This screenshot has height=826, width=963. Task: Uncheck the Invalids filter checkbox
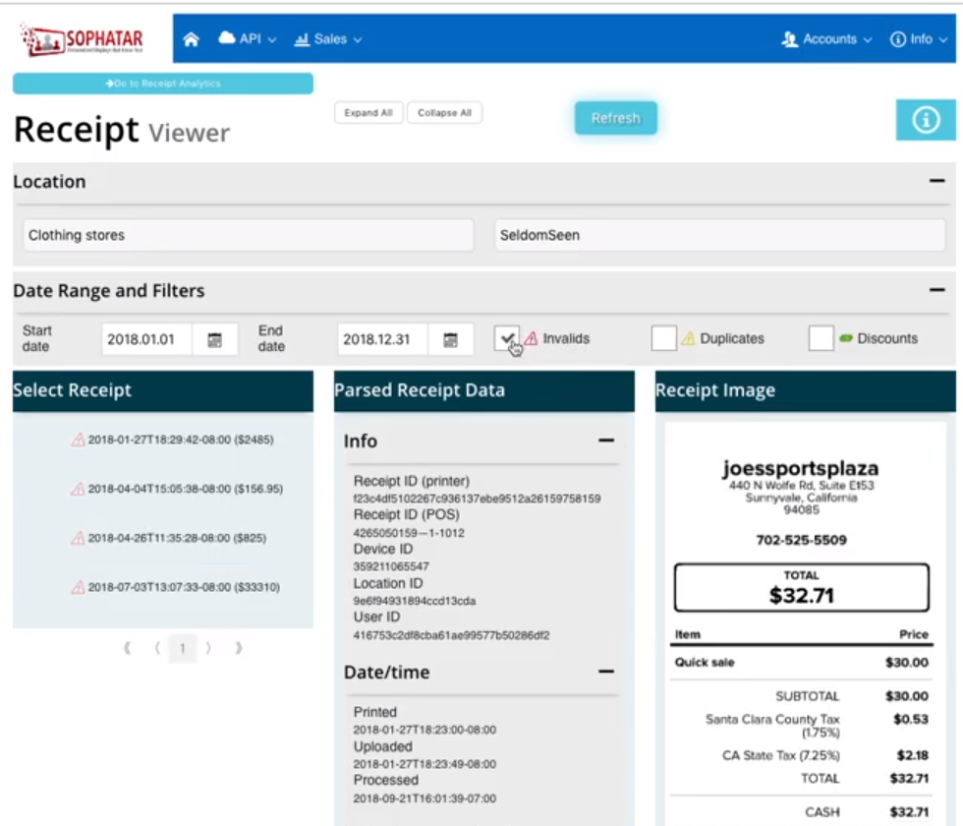coord(508,337)
